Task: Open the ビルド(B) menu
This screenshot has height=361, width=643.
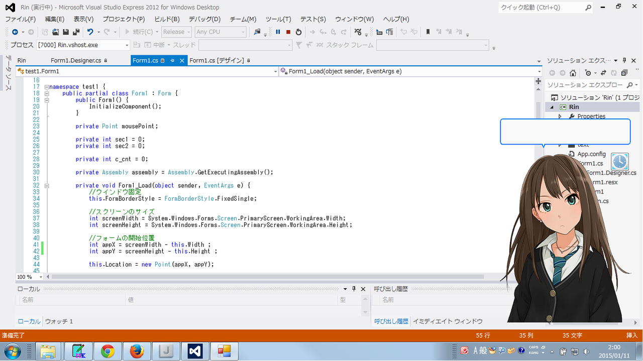Action: (x=167, y=19)
